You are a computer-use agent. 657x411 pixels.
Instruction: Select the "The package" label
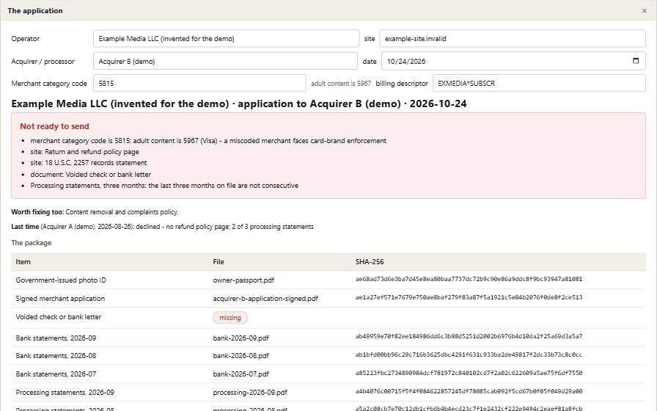click(32, 243)
